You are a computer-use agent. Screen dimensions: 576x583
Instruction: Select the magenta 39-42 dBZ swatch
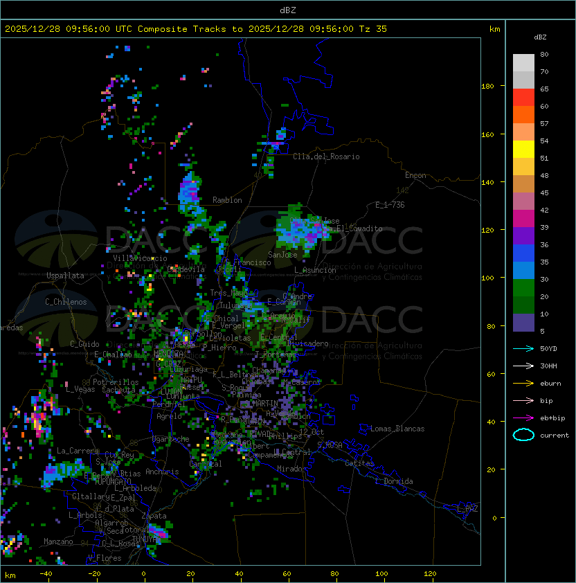pyautogui.click(x=523, y=218)
